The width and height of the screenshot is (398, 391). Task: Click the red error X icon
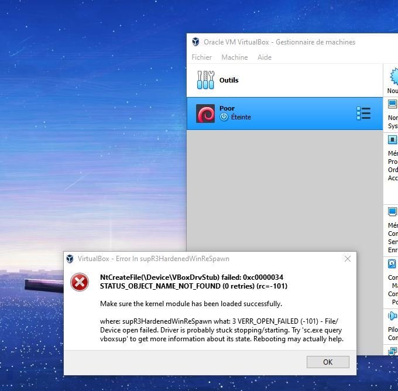(80, 282)
